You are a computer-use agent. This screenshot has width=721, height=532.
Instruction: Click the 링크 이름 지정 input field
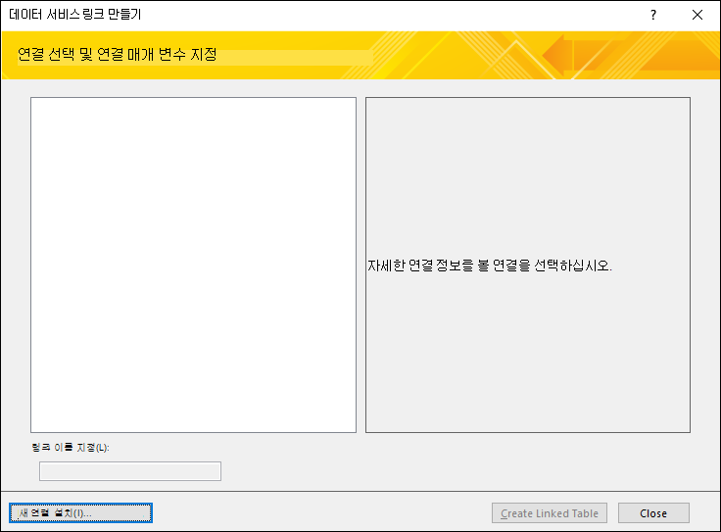click(130, 471)
